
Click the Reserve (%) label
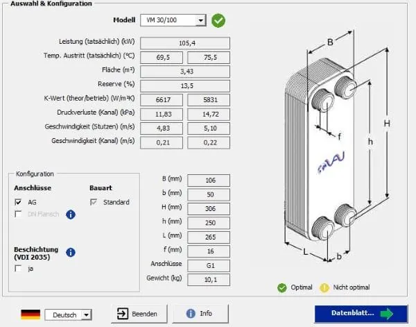(116, 84)
